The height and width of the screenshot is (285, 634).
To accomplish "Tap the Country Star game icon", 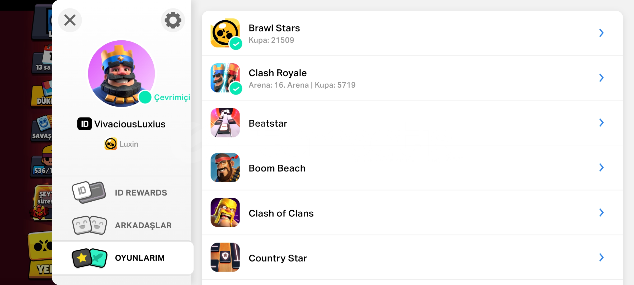I will [225, 257].
